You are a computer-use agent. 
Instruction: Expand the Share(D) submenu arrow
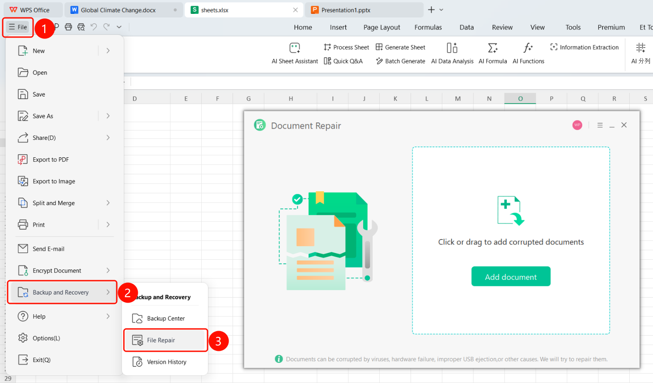click(108, 138)
